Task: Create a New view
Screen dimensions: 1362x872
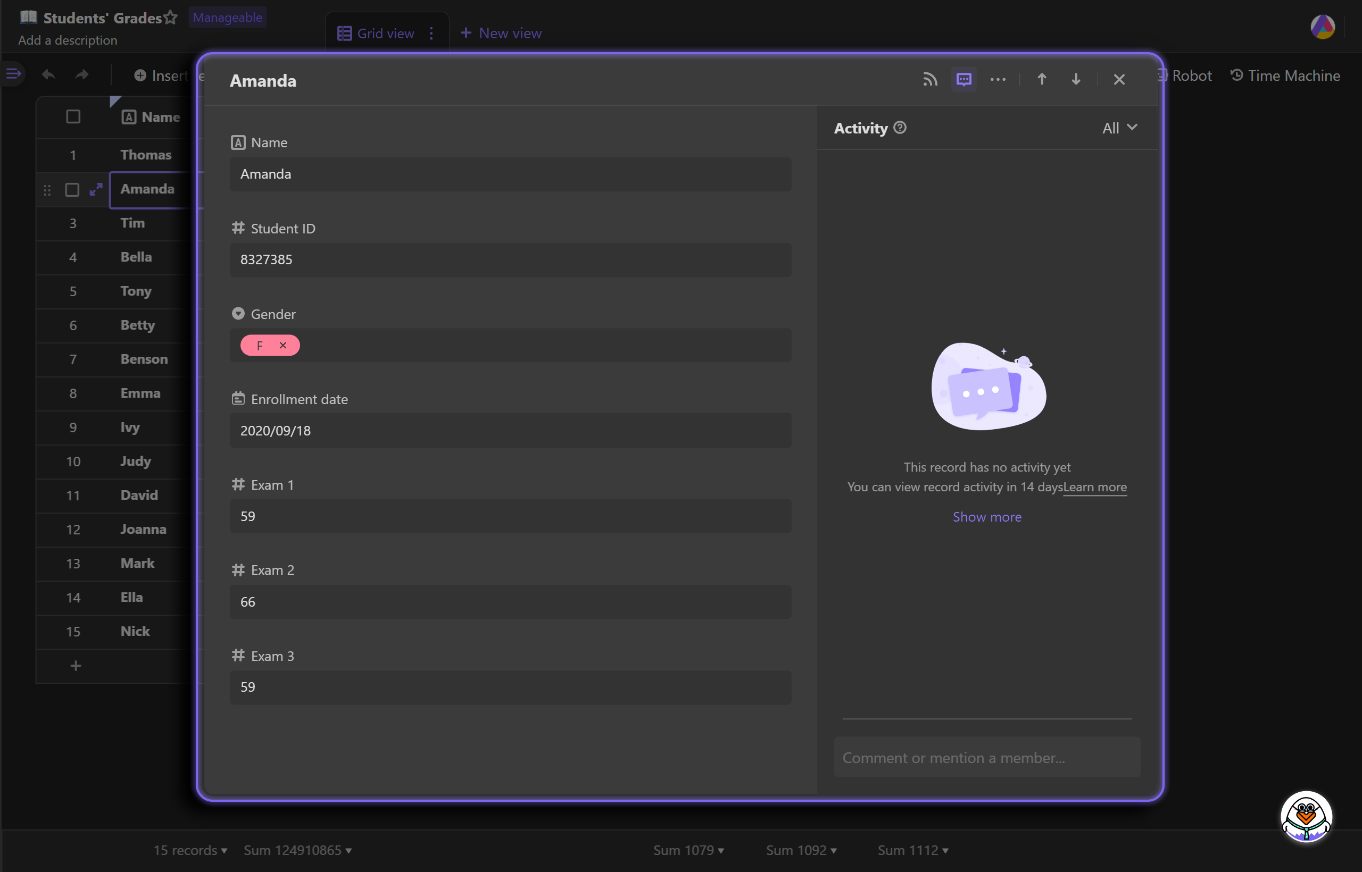Action: point(501,33)
